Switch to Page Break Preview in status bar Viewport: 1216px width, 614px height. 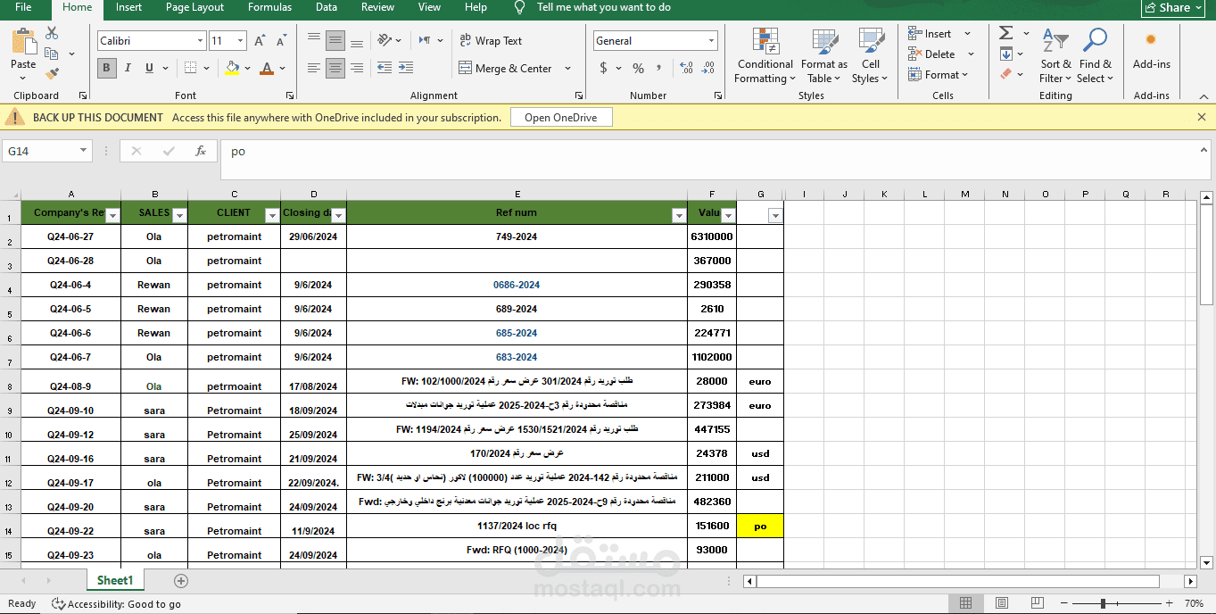(1038, 603)
